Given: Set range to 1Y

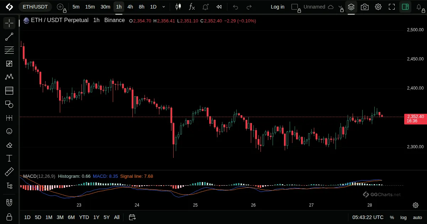Looking at the screenshot, I should [x=96, y=217].
